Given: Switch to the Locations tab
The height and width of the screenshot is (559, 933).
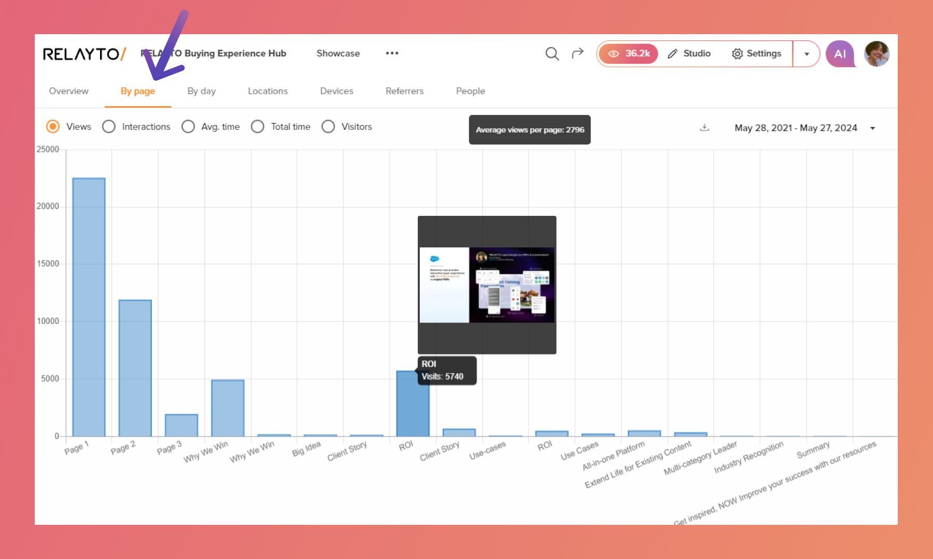Looking at the screenshot, I should tap(268, 91).
